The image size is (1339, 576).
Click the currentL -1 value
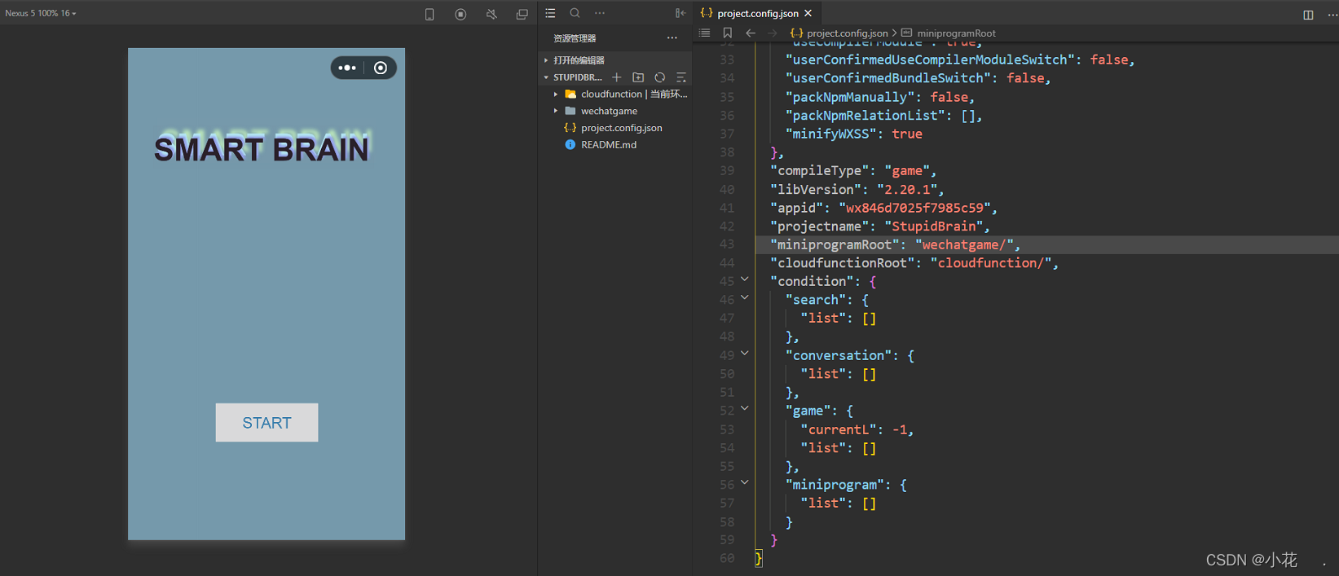point(900,429)
